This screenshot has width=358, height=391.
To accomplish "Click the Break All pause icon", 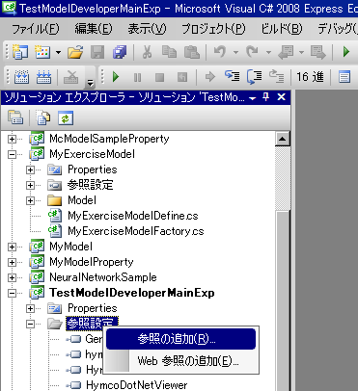I will [x=137, y=77].
